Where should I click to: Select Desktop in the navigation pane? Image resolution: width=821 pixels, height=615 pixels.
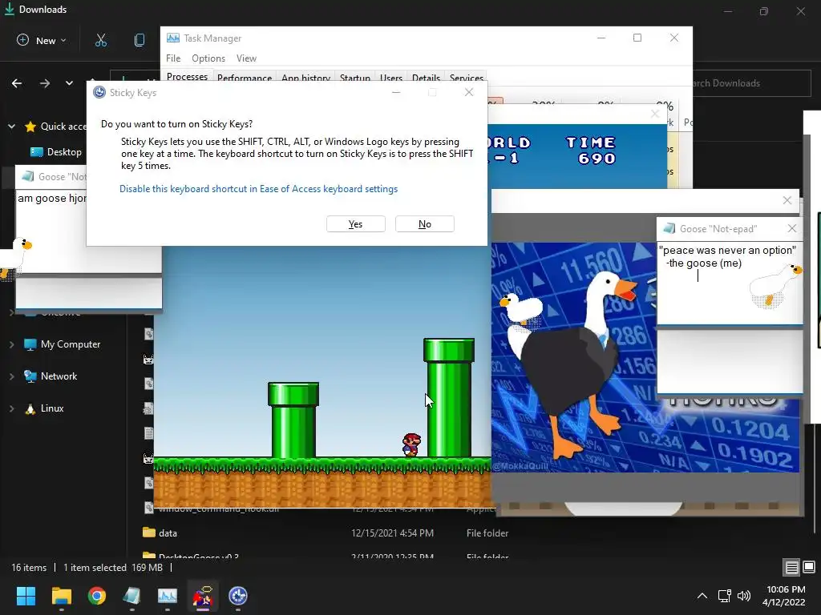[x=56, y=151]
